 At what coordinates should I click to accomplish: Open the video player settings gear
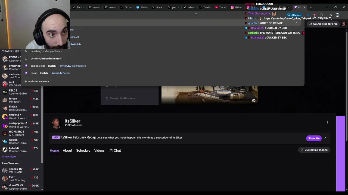point(254,100)
